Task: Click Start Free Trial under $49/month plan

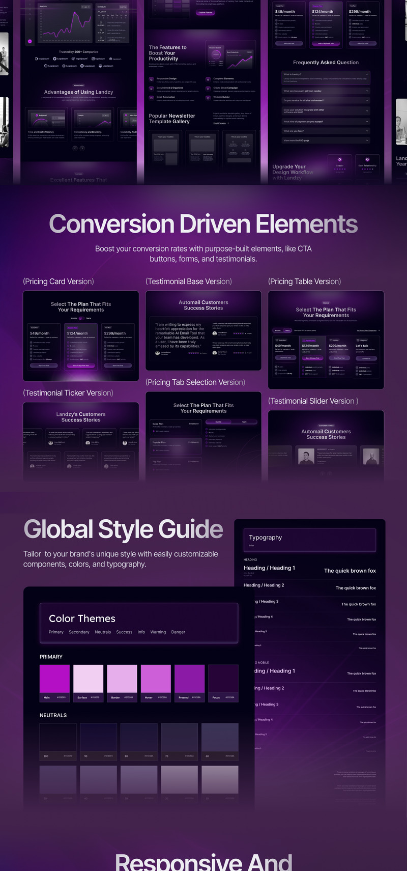Action: pyautogui.click(x=44, y=366)
